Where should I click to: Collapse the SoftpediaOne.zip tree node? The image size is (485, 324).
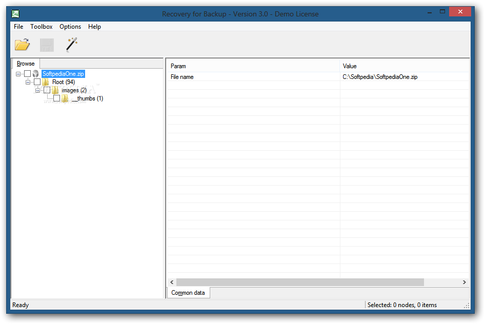18,74
